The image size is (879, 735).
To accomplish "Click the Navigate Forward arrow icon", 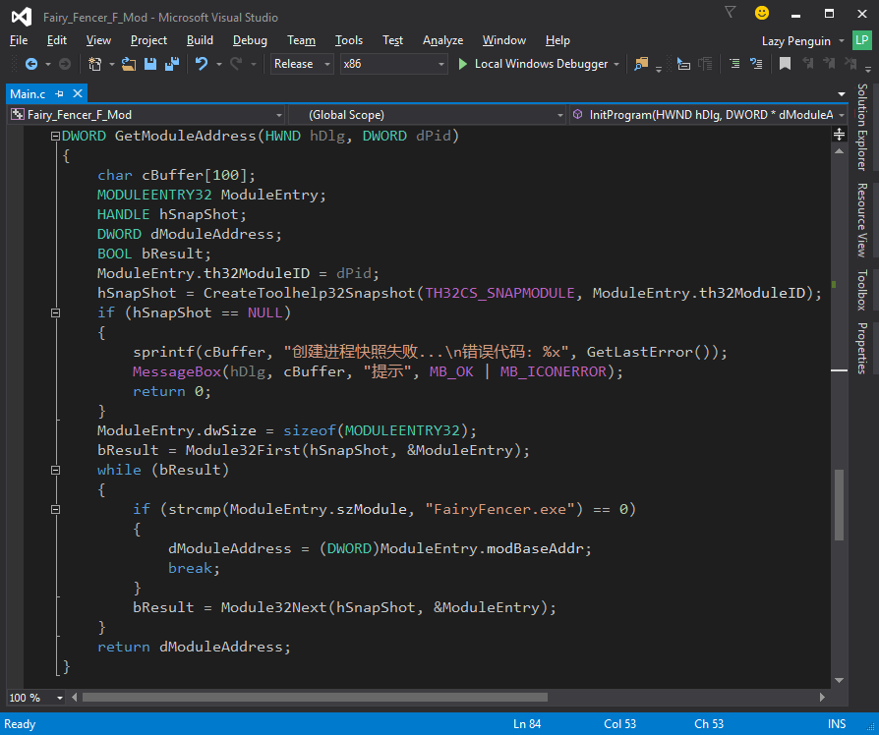I will pos(65,64).
